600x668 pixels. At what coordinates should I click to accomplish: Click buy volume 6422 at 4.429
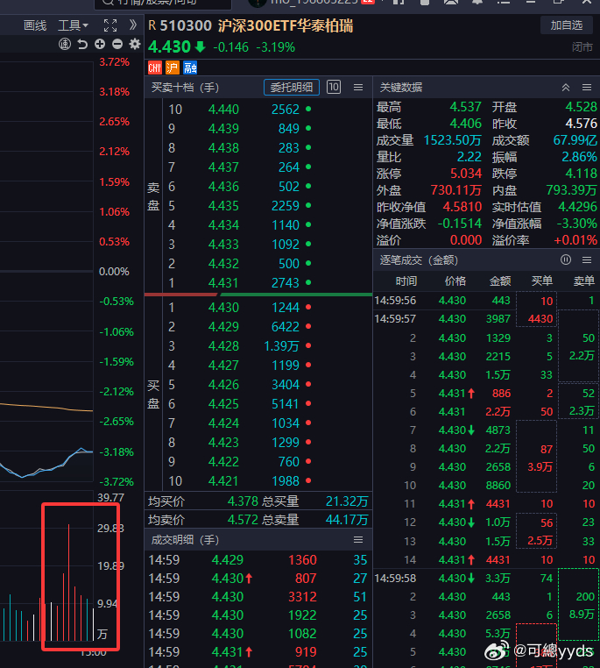285,327
